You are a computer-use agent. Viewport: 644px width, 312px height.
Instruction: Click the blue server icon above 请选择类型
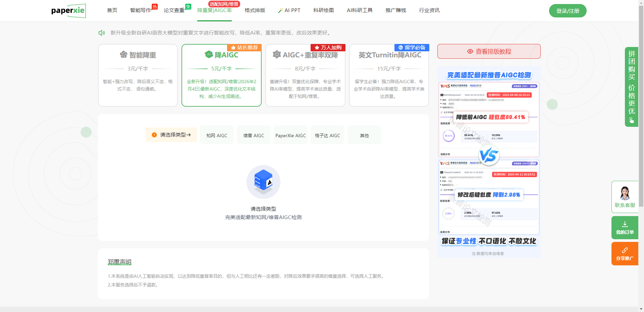tap(263, 181)
